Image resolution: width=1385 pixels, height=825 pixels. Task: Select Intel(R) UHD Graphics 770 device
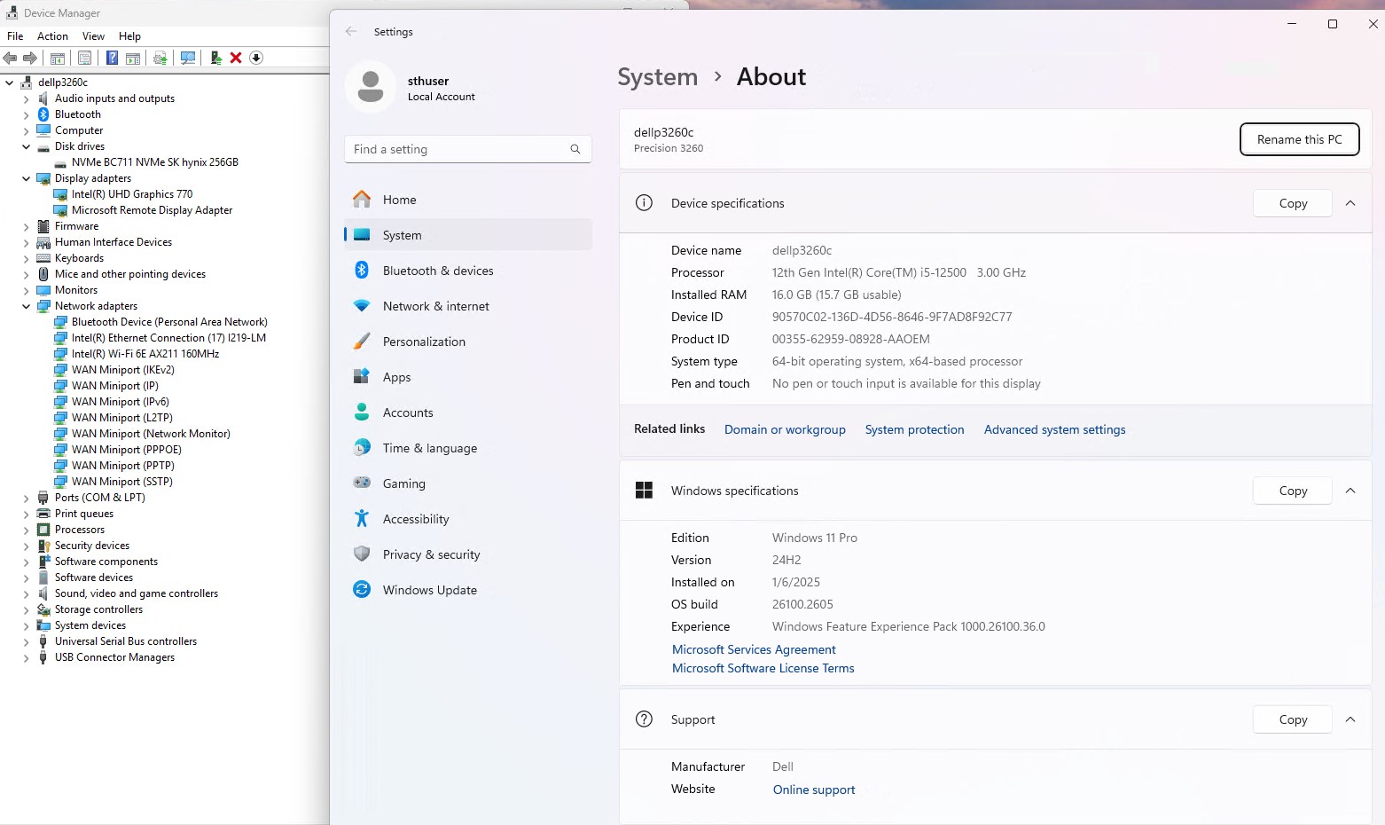click(x=132, y=194)
